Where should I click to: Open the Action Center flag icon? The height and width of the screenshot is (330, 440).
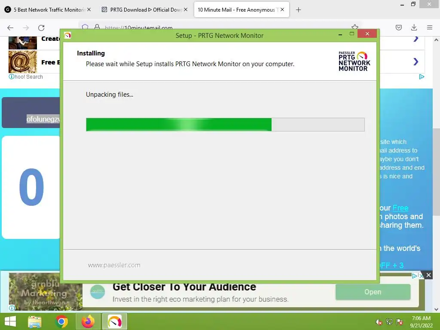399,322
